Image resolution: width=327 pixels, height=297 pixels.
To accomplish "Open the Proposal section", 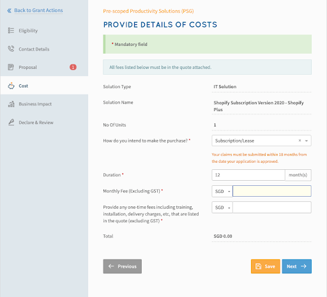I will coord(27,67).
